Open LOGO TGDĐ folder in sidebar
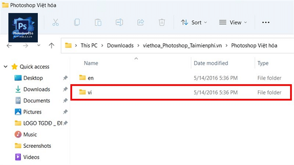The width and height of the screenshot is (294, 165). tap(43, 123)
